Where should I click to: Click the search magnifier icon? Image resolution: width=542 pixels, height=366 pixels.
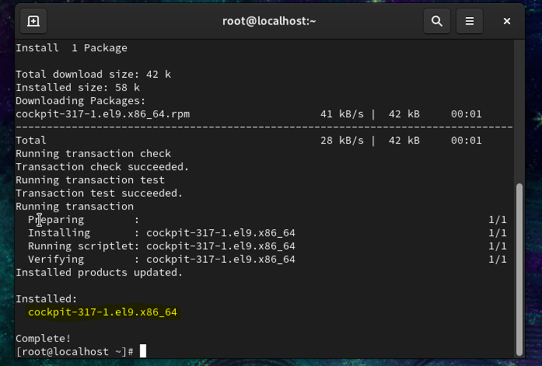(437, 21)
